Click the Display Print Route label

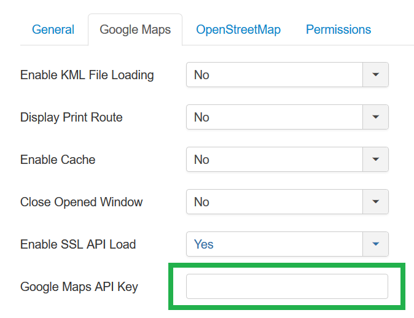(x=71, y=117)
